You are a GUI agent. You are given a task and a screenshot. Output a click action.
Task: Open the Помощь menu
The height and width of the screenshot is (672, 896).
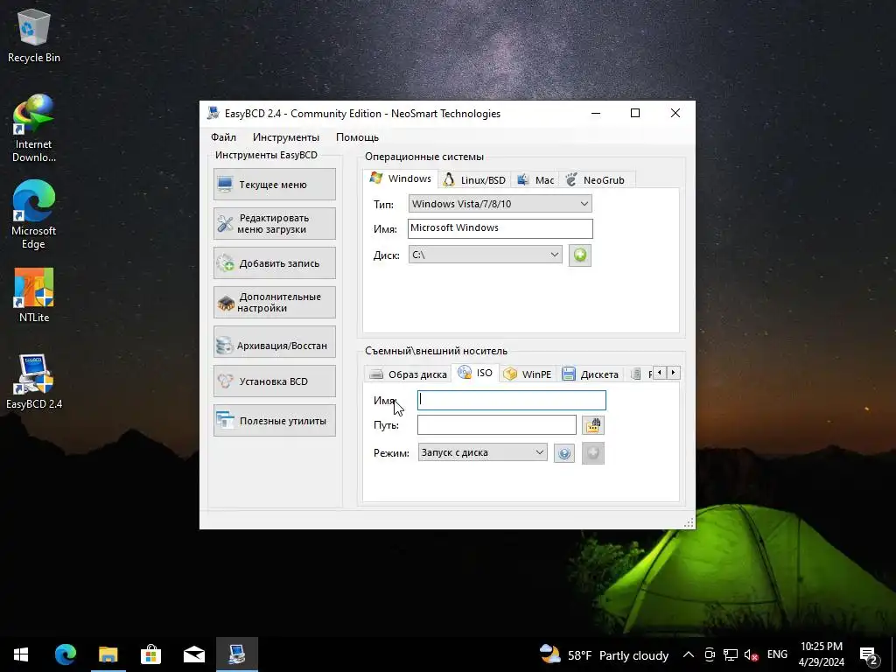(x=357, y=137)
